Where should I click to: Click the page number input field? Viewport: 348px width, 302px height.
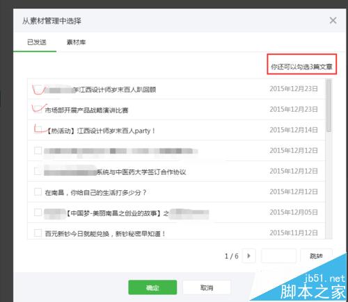point(278,255)
